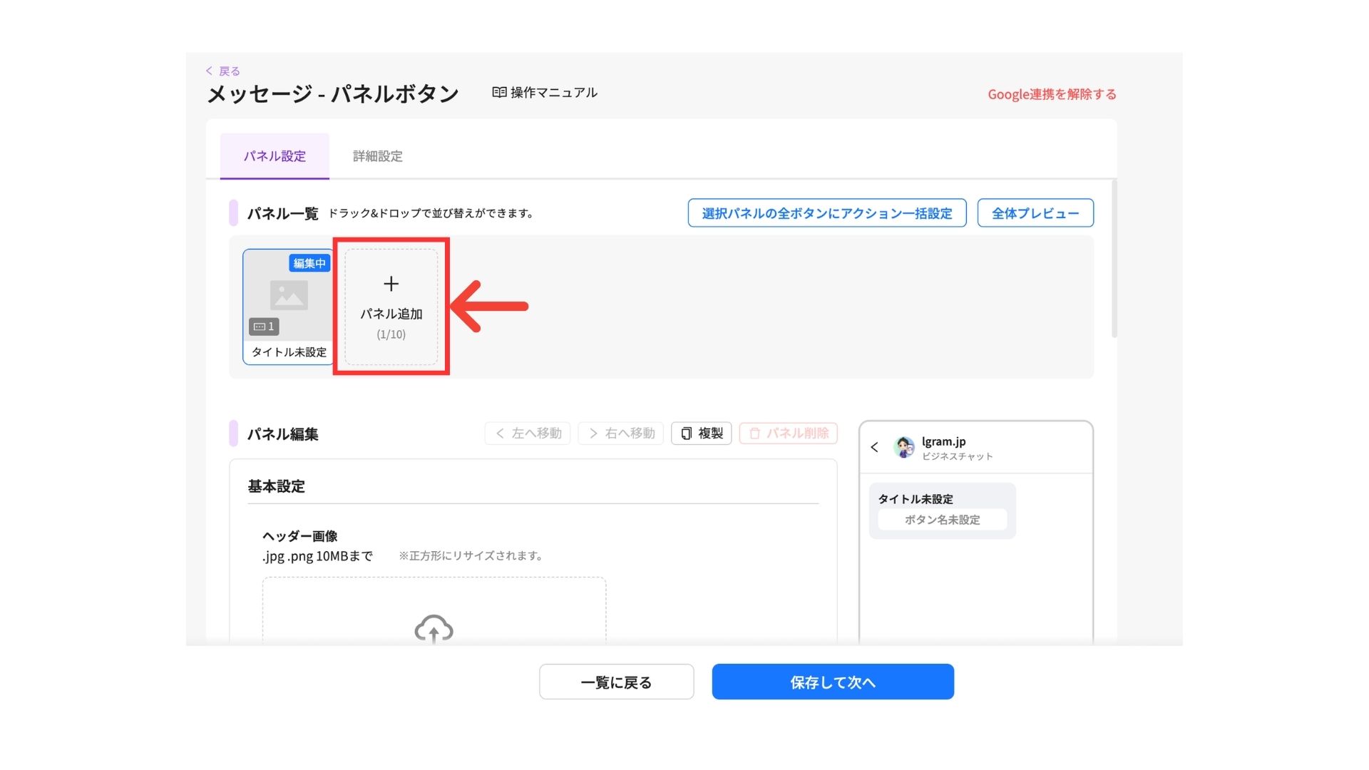
Task: Click the vertical scrollbar on the right
Action: [1114, 260]
